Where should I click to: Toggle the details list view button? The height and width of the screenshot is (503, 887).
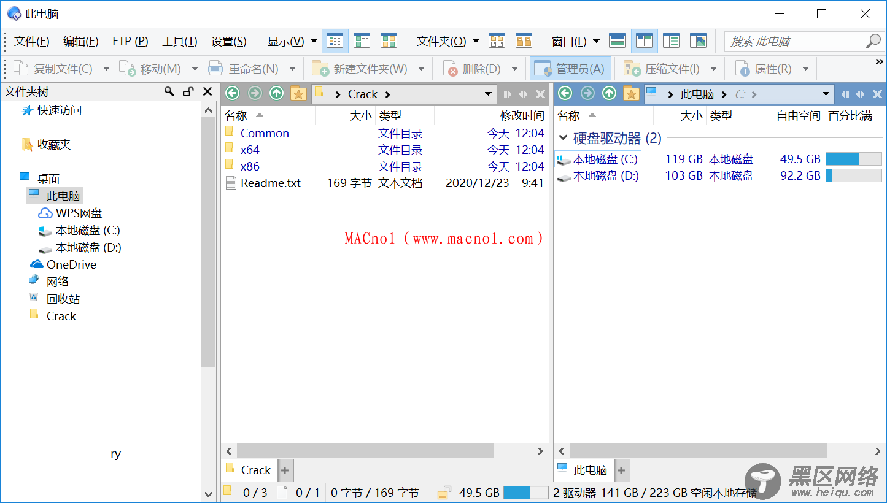point(335,41)
